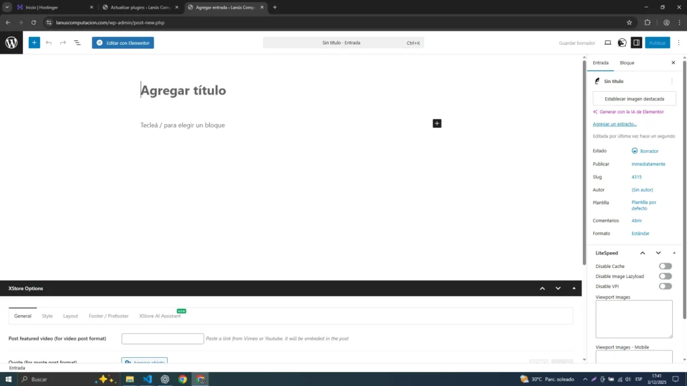Collapse the LiteSpeed panel

[x=674, y=253]
